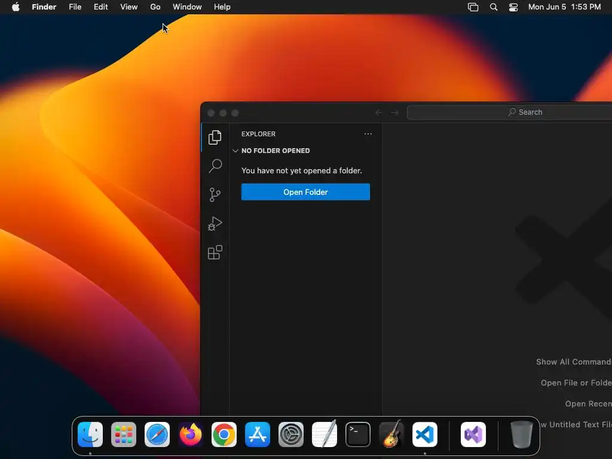The width and height of the screenshot is (612, 459).
Task: Open the Go menu
Action: click(x=155, y=7)
